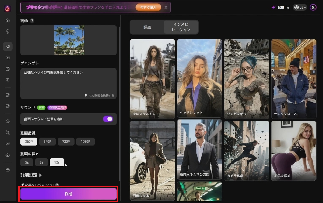Viewport: 323px width, 203px height.
Task: Open the カメラ移動 template card
Action: [x=247, y=151]
